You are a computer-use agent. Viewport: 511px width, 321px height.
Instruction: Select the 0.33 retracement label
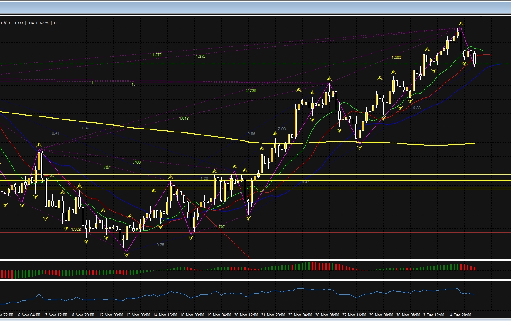click(x=417, y=108)
